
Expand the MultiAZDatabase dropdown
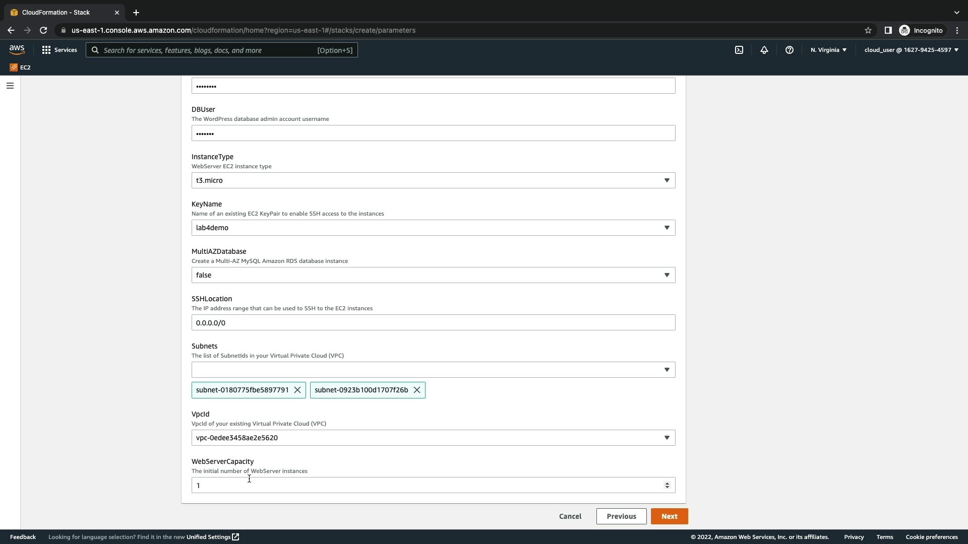433,275
